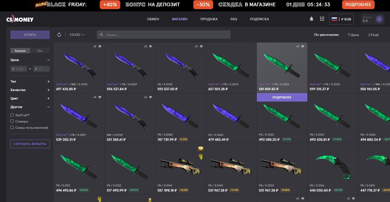Expand the Качество filter section
The width and height of the screenshot is (390, 202).
coord(48,90)
